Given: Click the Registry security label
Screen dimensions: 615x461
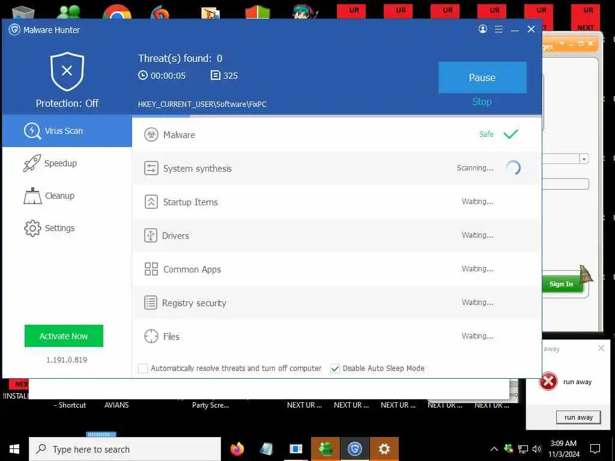Looking at the screenshot, I should coord(194,303).
